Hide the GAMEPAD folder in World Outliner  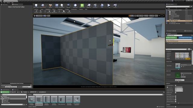167,11
